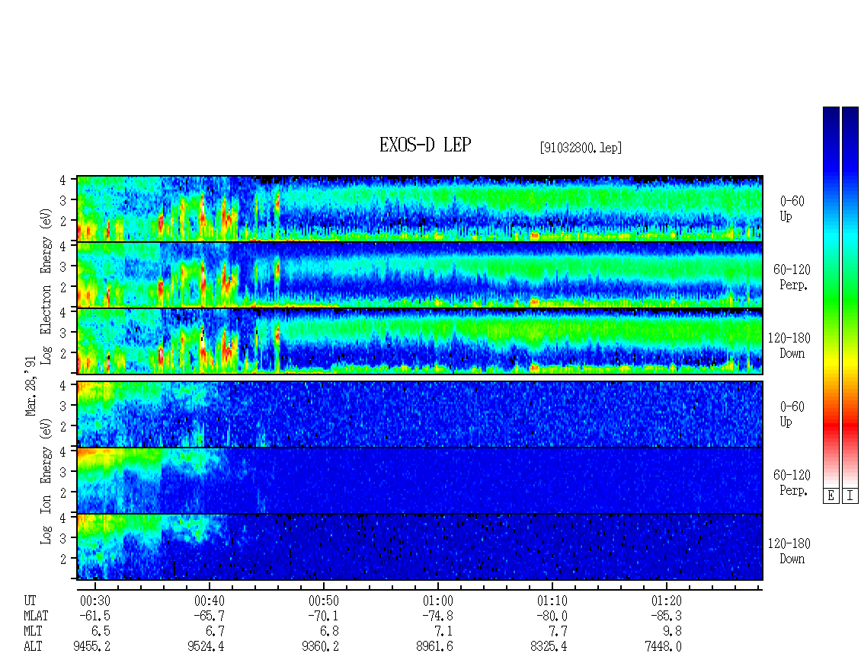Click the MLT value 6.5
Viewport: 861px width, 666px height.
(x=101, y=632)
